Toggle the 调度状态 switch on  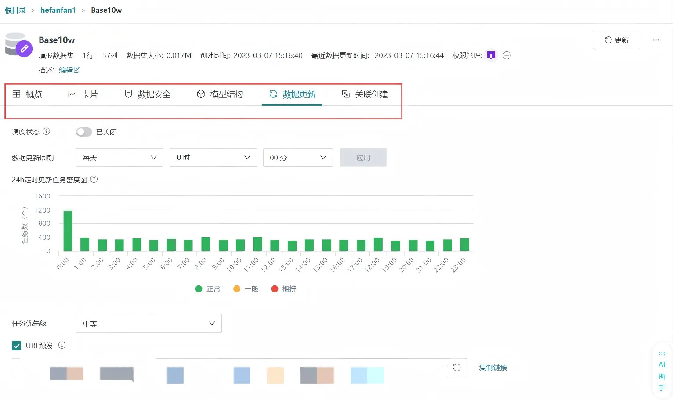tap(84, 132)
